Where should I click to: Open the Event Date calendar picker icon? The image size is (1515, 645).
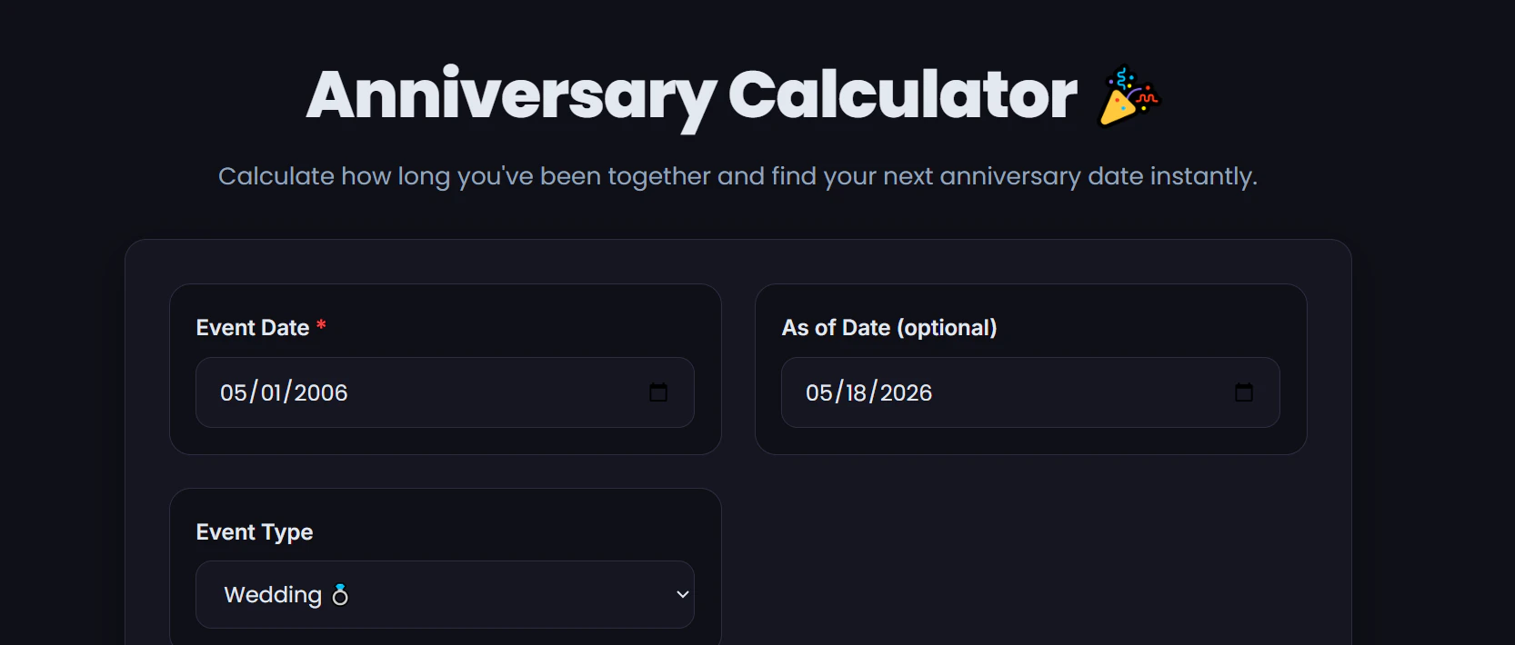[x=658, y=392]
